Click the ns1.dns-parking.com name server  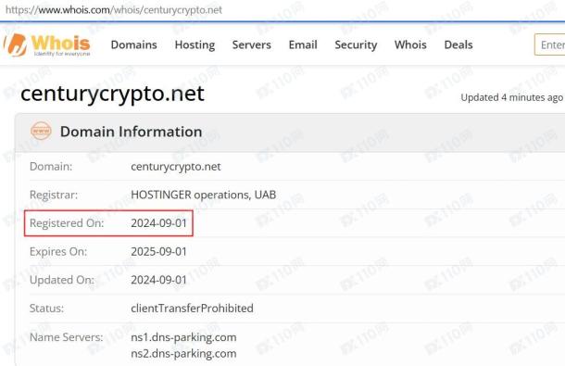tap(183, 337)
